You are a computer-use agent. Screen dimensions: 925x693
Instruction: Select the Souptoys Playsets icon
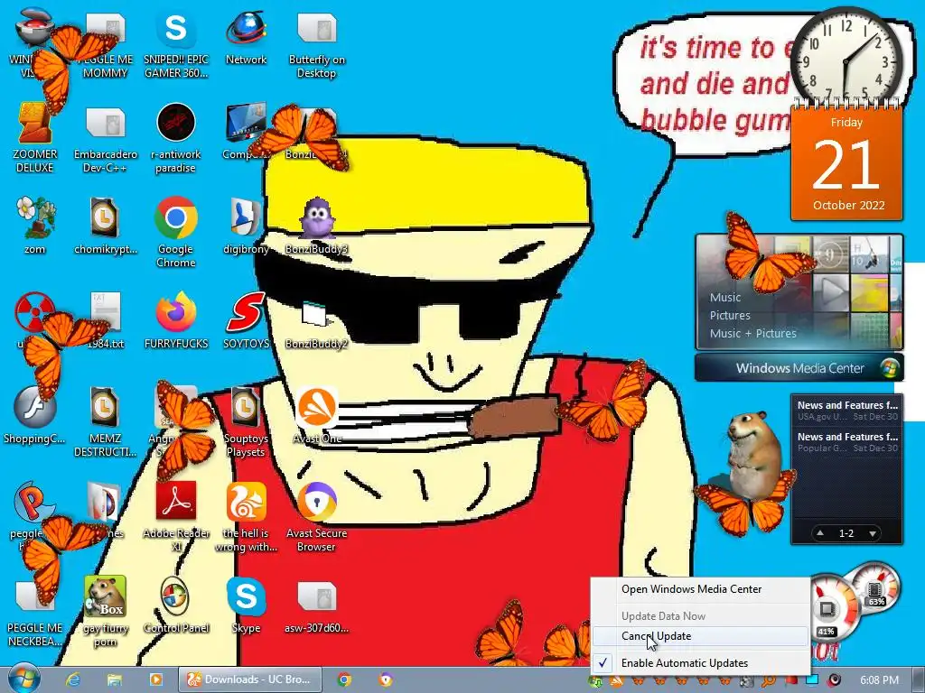[x=246, y=421]
